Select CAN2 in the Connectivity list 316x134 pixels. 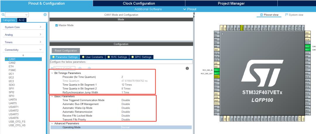(12, 63)
